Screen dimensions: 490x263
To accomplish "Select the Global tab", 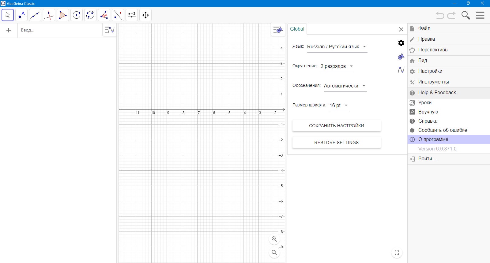I will click(x=297, y=29).
